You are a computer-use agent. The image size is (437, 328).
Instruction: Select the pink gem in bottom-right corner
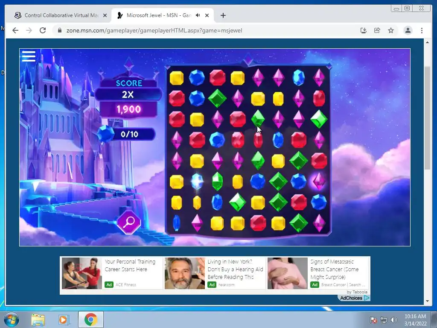tap(319, 223)
